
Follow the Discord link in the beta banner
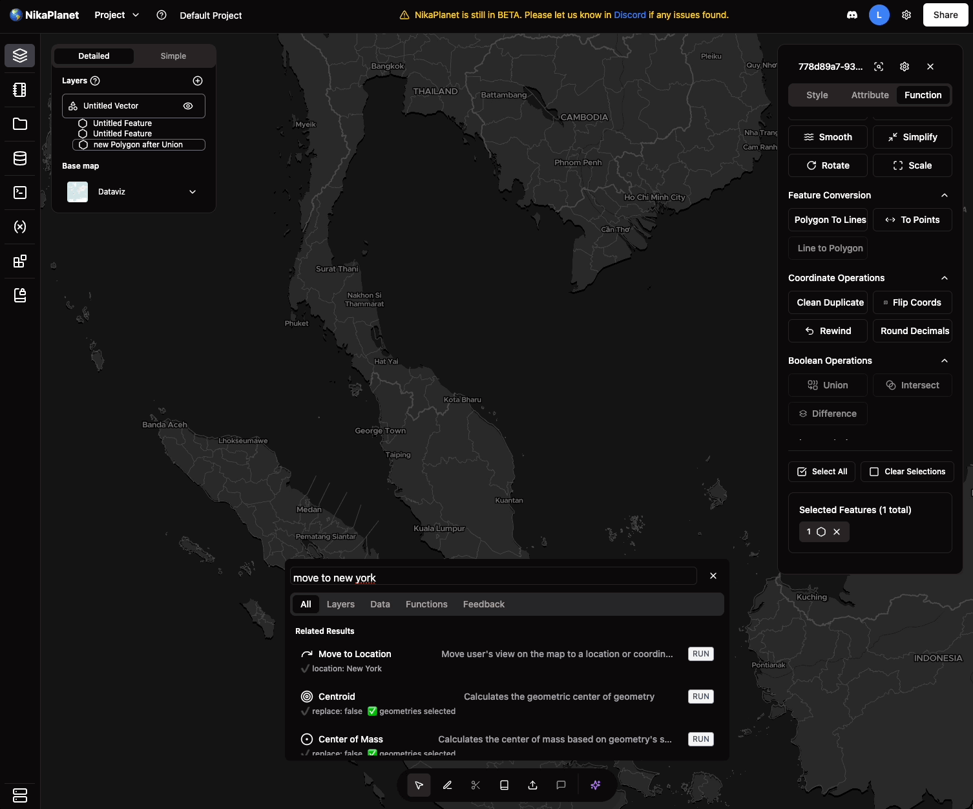pyautogui.click(x=630, y=15)
